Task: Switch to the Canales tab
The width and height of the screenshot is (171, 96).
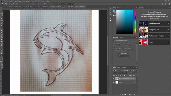Action: coord(119,67)
